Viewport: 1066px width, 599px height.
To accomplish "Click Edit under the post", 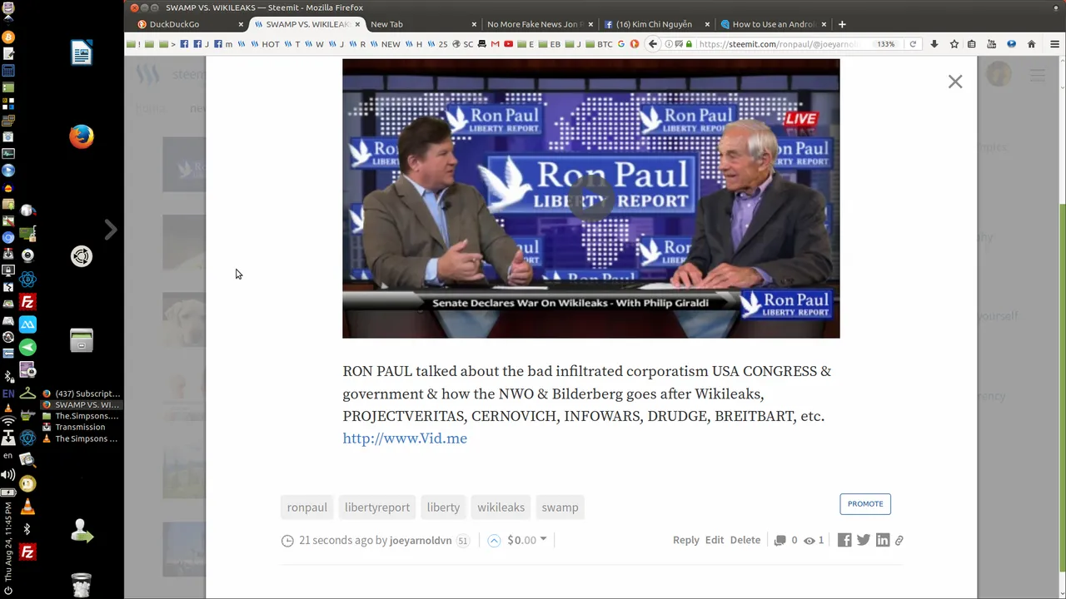I will click(x=715, y=540).
